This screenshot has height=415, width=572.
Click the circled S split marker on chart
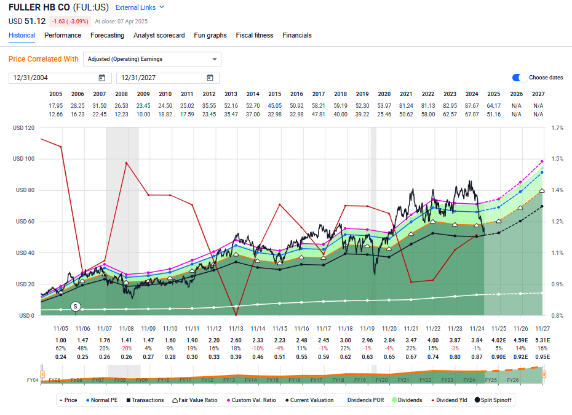[75, 306]
